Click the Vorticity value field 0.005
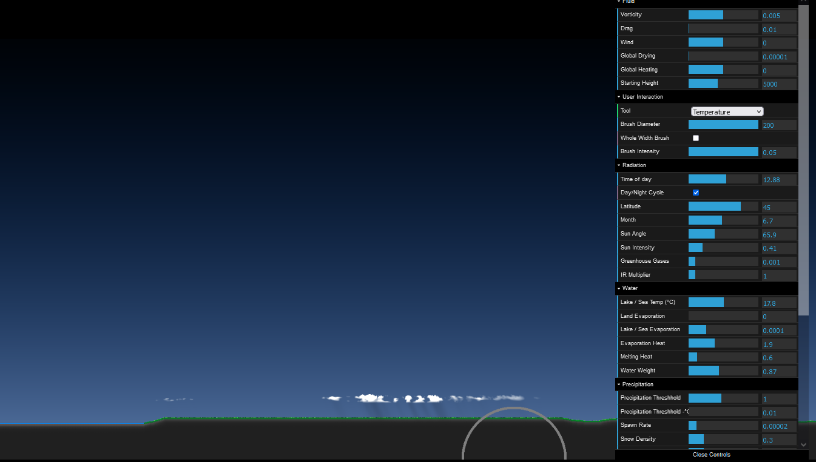Image resolution: width=816 pixels, height=462 pixels. (x=779, y=16)
